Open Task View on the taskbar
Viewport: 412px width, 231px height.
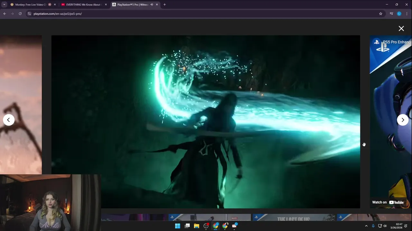(187, 226)
